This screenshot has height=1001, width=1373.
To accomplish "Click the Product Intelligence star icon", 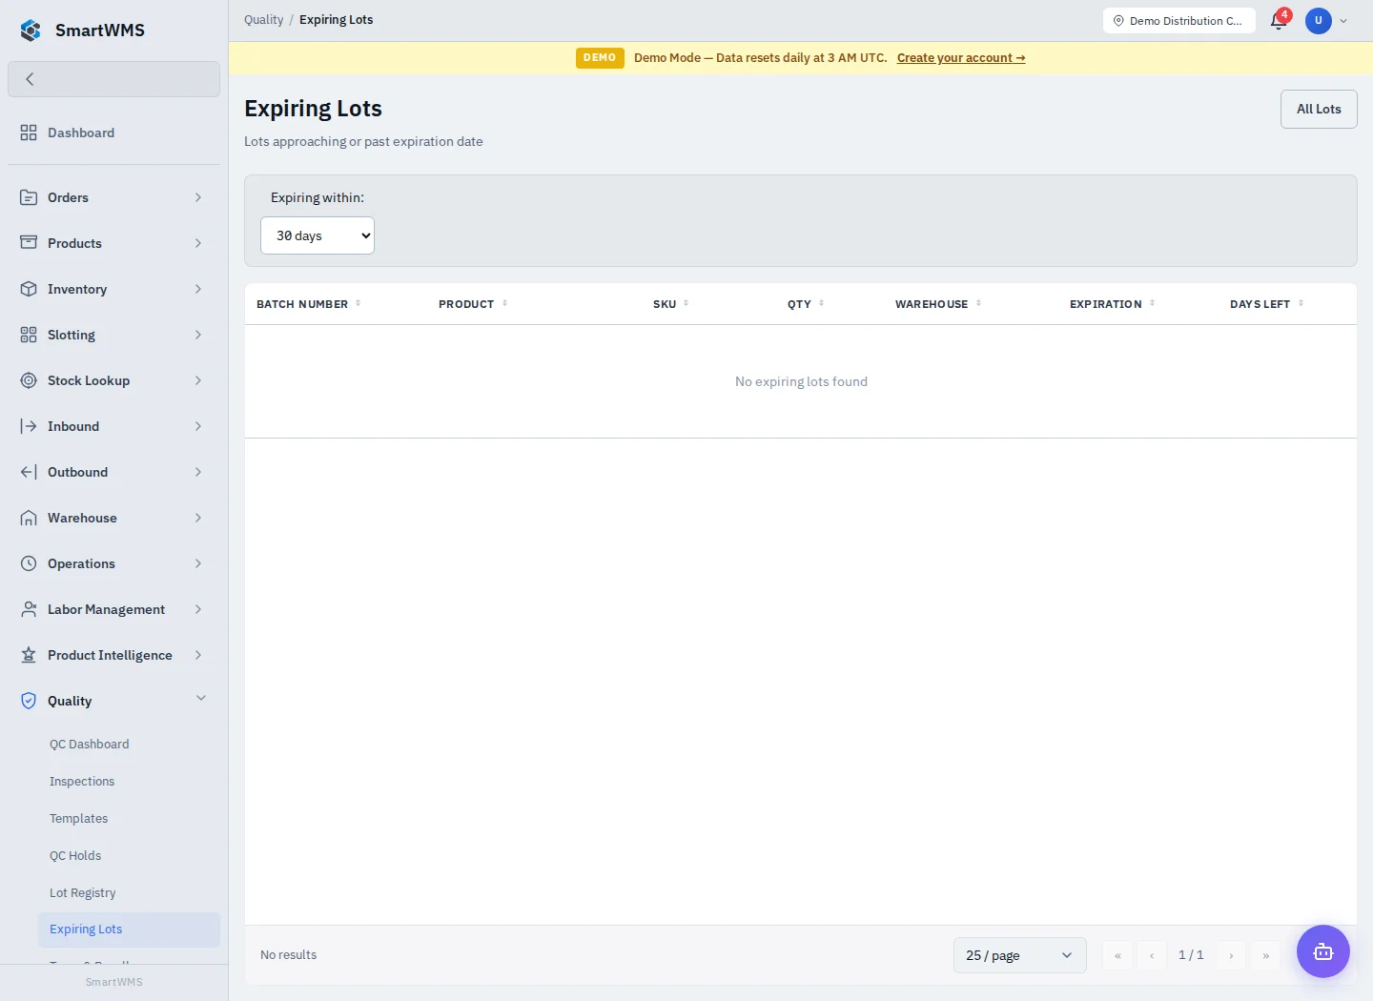I will click(29, 655).
